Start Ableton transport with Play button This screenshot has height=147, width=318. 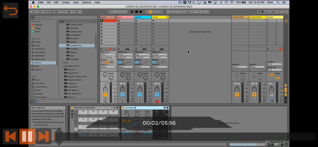[132, 12]
